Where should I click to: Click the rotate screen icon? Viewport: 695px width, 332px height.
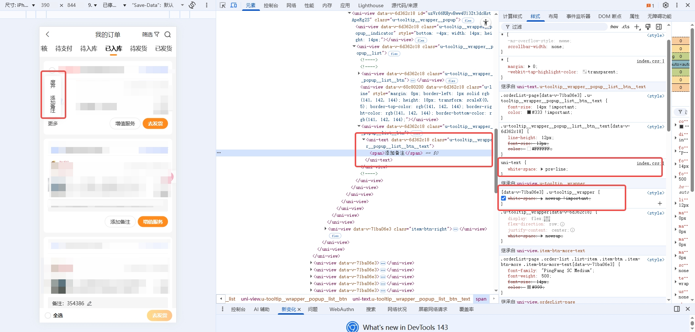(x=192, y=5)
